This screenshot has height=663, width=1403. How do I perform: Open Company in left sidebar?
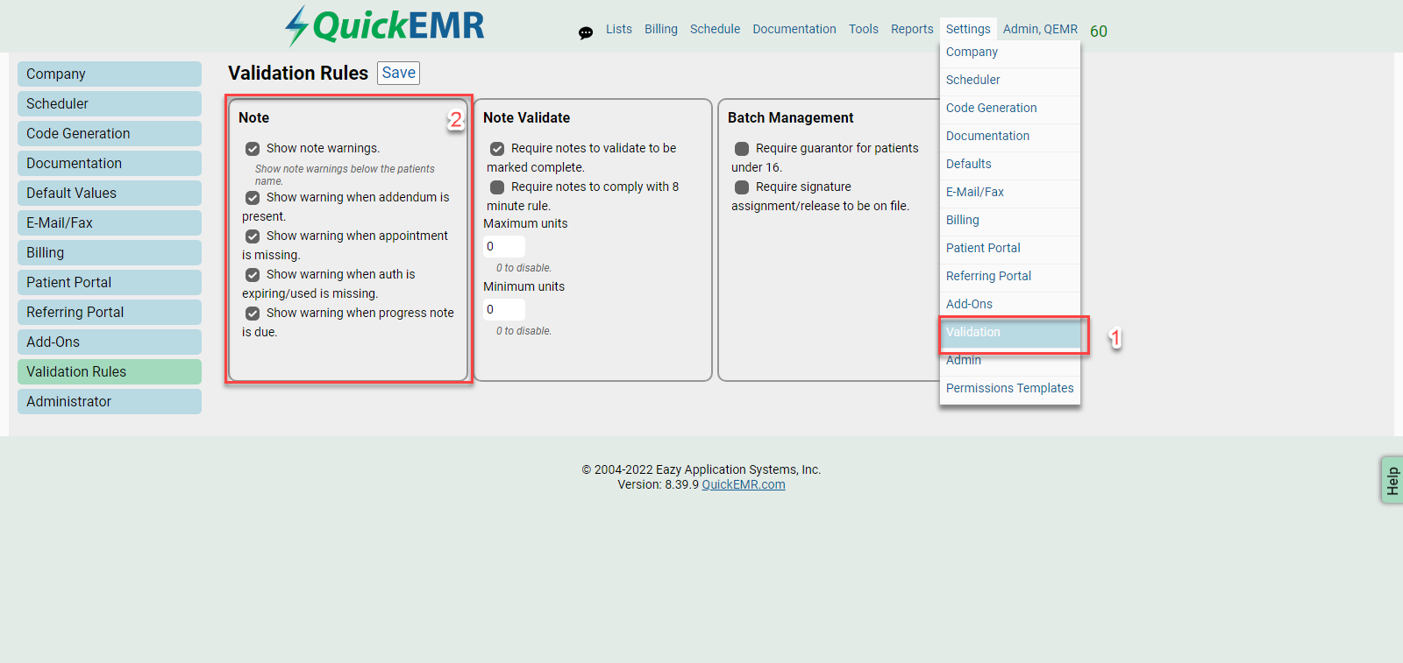tap(110, 74)
